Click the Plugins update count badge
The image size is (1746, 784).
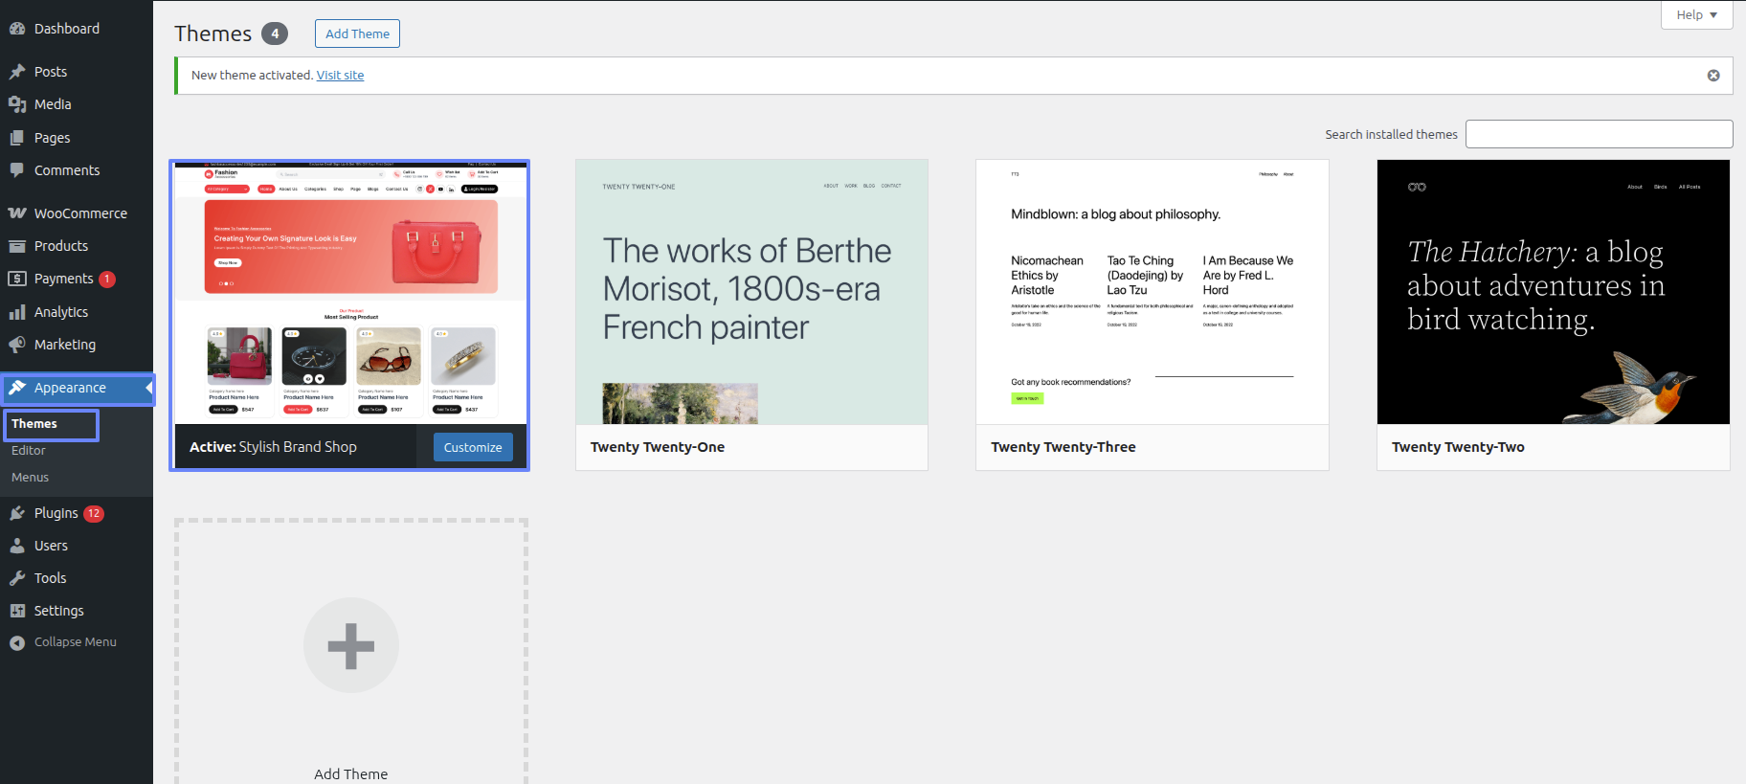(94, 514)
